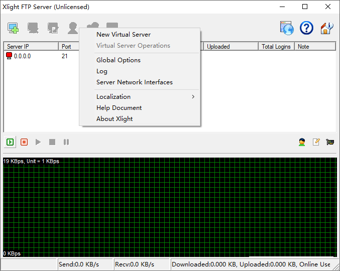The image size is (340, 271).
Task: Open the user list person icon
Action: [x=302, y=142]
